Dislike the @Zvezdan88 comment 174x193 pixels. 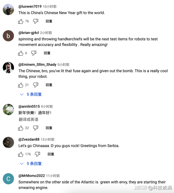[38, 154]
